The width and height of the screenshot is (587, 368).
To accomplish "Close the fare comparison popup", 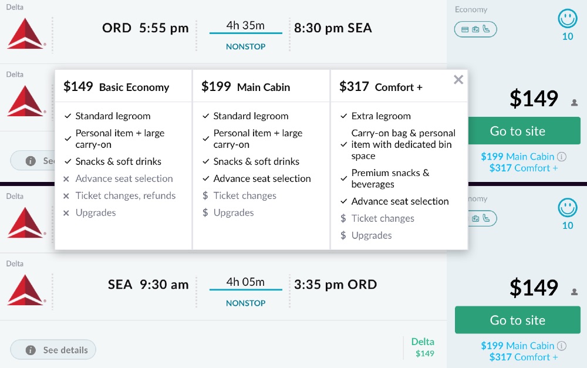I will (458, 80).
